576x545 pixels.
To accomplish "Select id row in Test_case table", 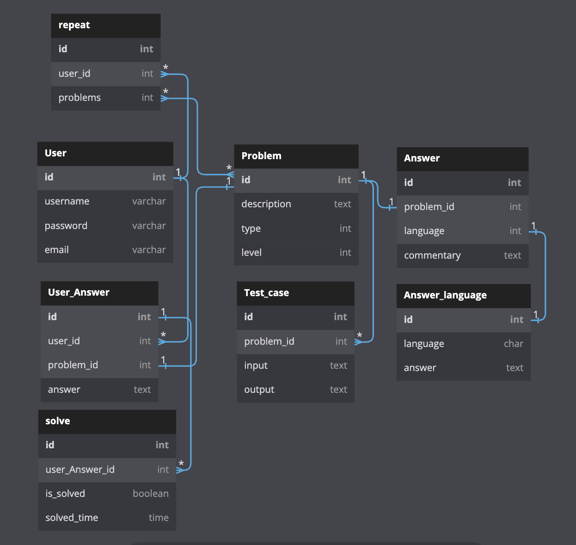I will [295, 317].
